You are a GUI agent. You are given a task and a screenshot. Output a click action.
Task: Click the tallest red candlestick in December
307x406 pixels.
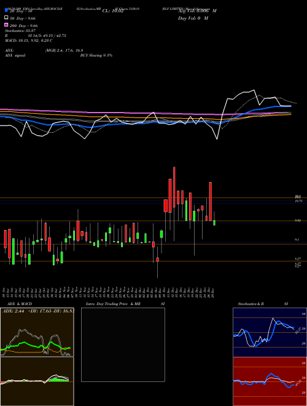click(174, 187)
